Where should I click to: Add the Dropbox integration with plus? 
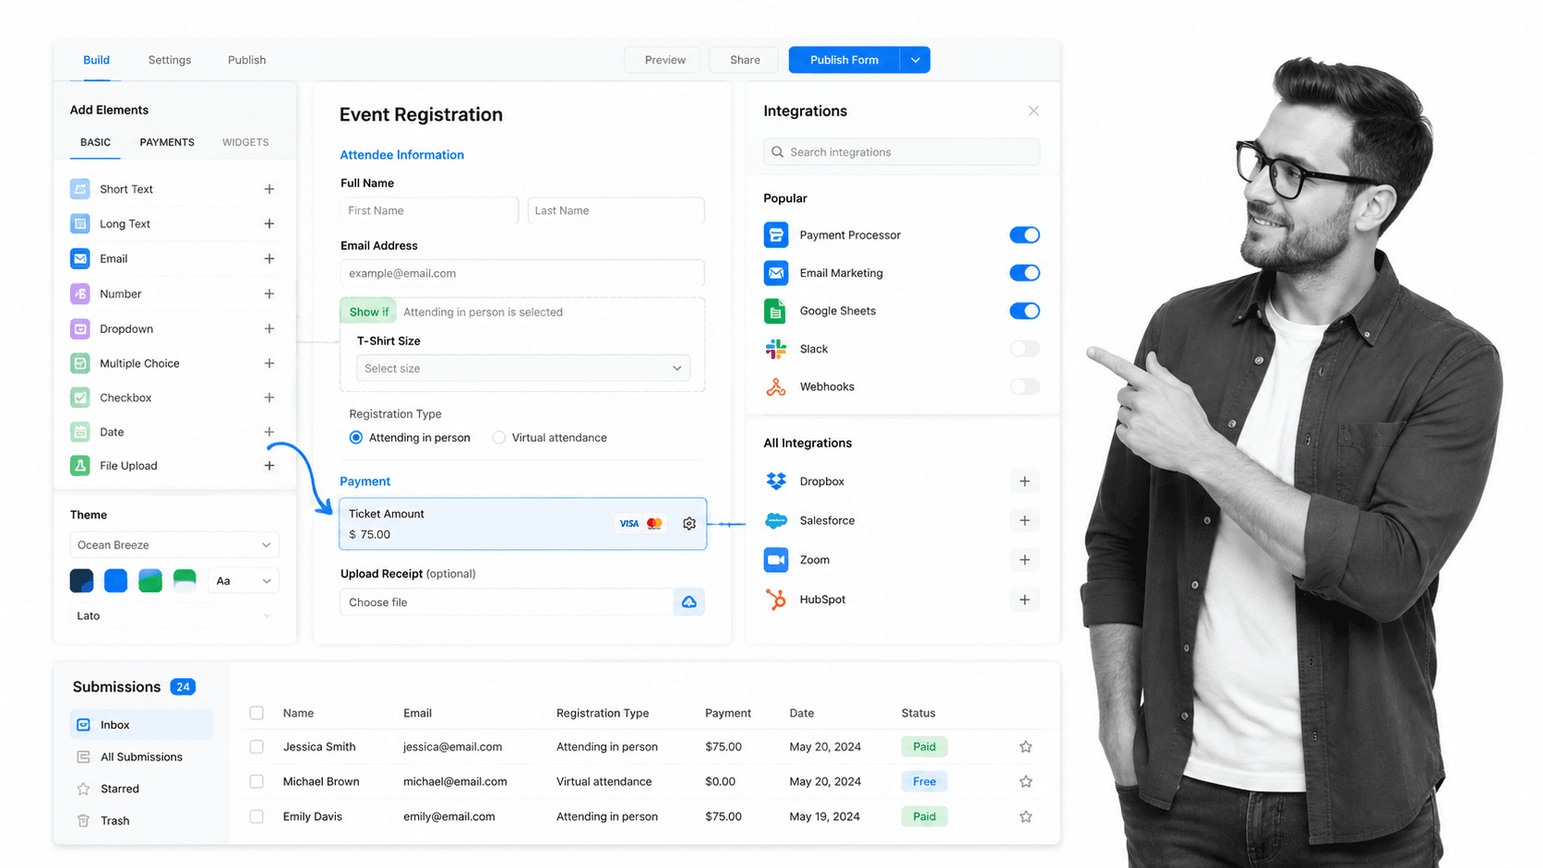[x=1024, y=482]
